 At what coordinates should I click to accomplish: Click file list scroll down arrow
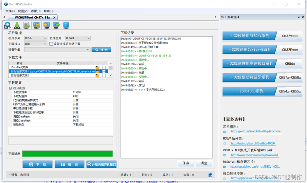pyautogui.click(x=111, y=75)
